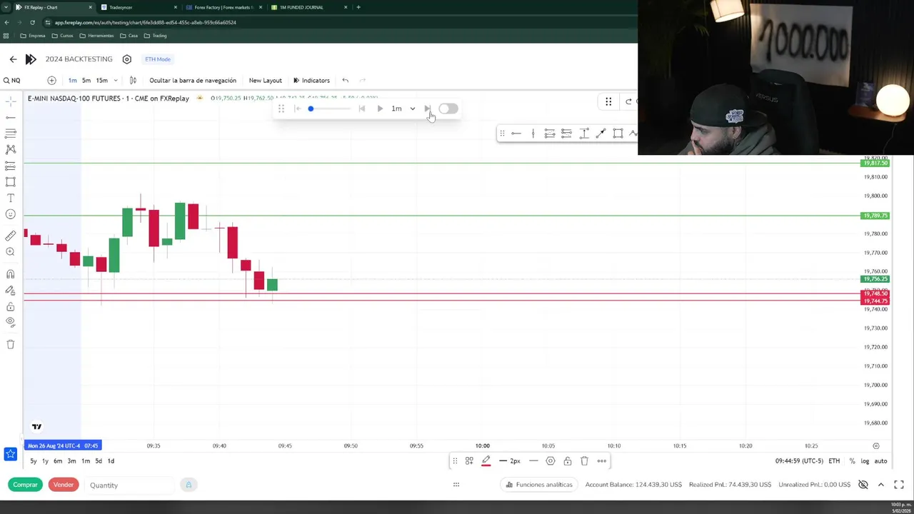Screen dimensions: 914x514
Task: Open the candlestick chart type menu
Action: (133, 80)
